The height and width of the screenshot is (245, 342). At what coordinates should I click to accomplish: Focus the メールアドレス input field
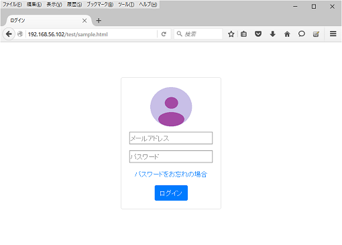coord(171,138)
